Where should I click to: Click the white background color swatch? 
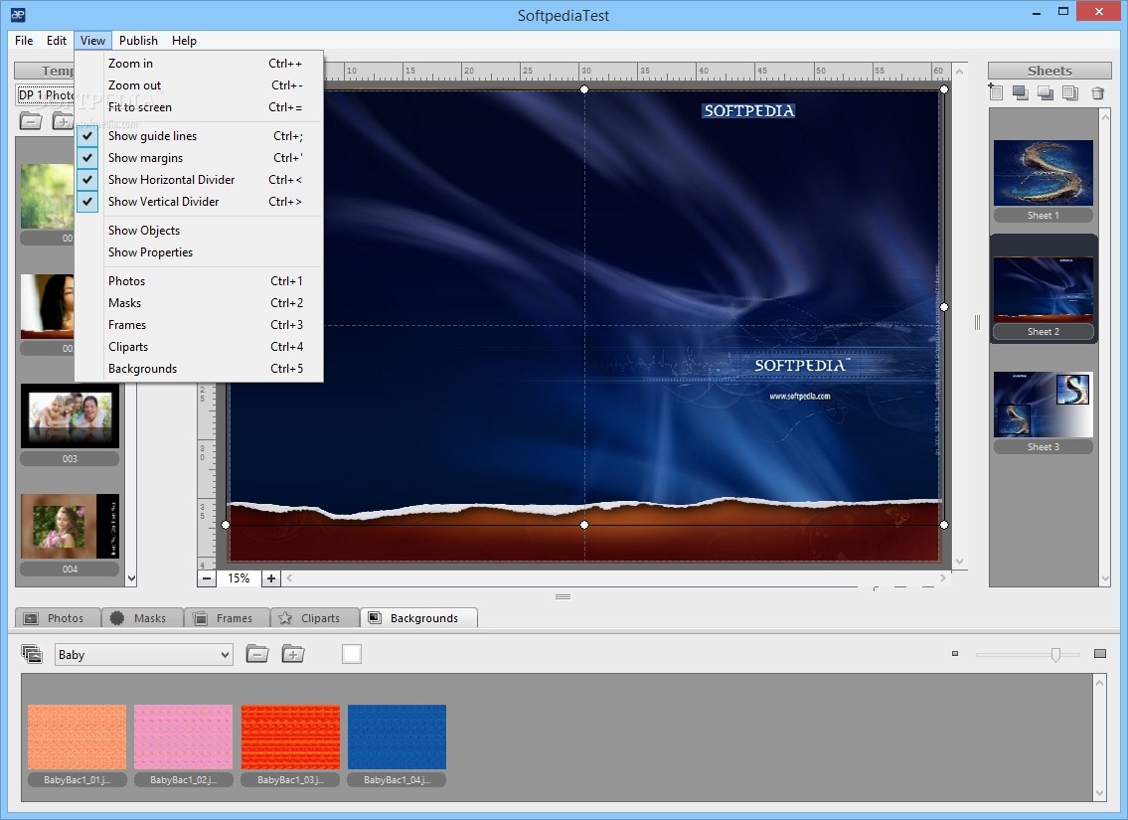[352, 654]
